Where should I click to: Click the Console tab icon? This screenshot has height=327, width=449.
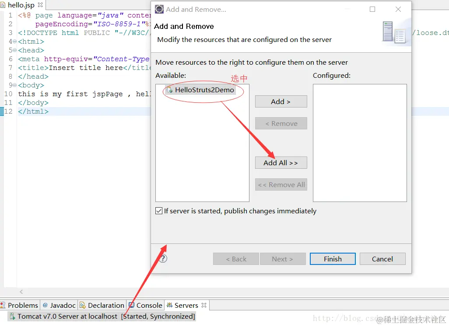pyautogui.click(x=131, y=305)
